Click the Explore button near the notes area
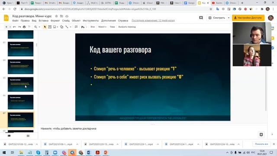Screen dimensions: 277x156 point(261,135)
